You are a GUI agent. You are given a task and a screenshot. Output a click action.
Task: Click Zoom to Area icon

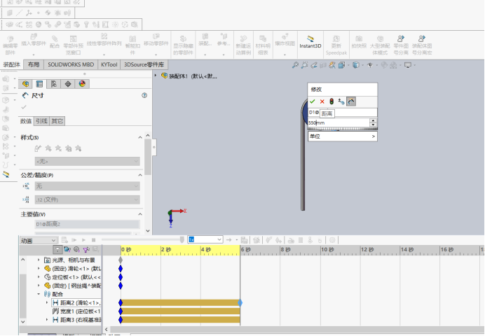click(x=304, y=65)
